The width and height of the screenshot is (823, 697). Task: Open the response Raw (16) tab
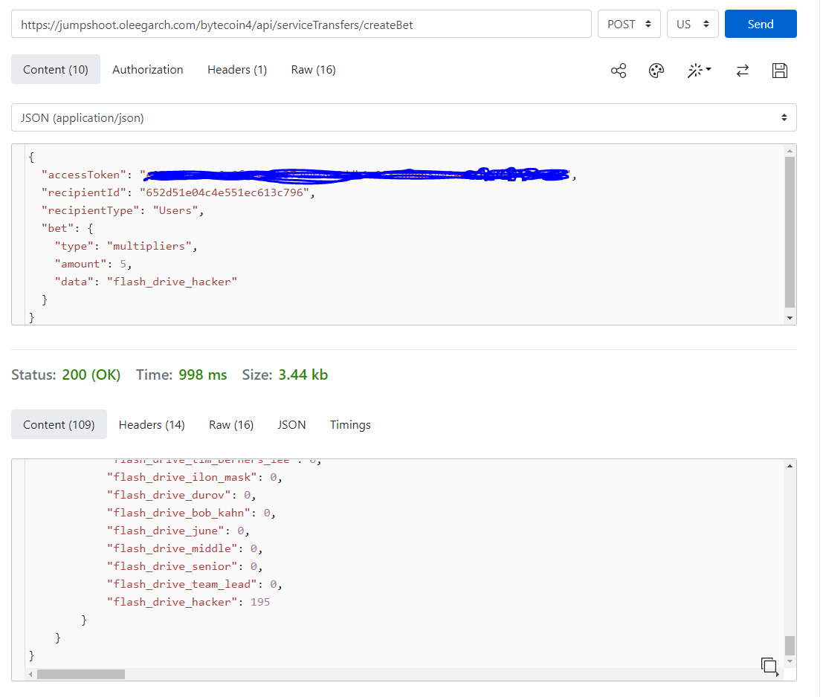tap(231, 424)
